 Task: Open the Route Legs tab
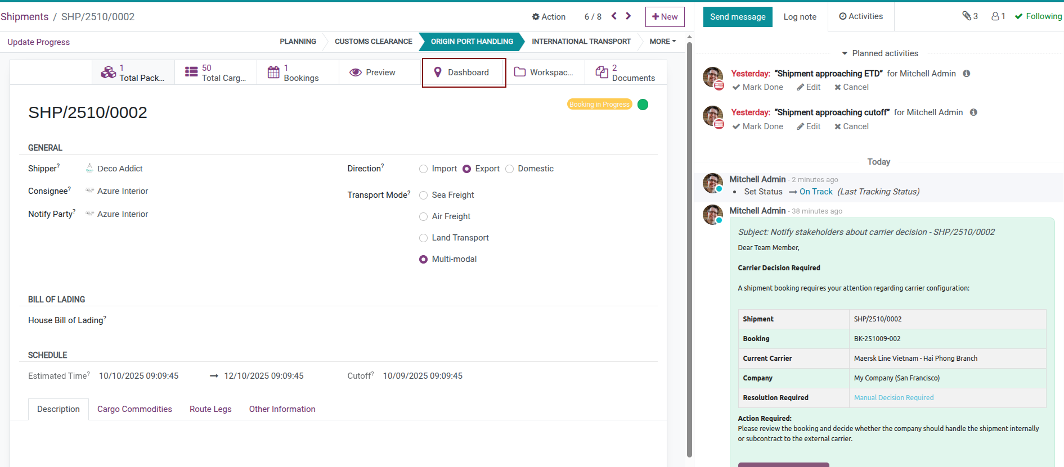[210, 409]
